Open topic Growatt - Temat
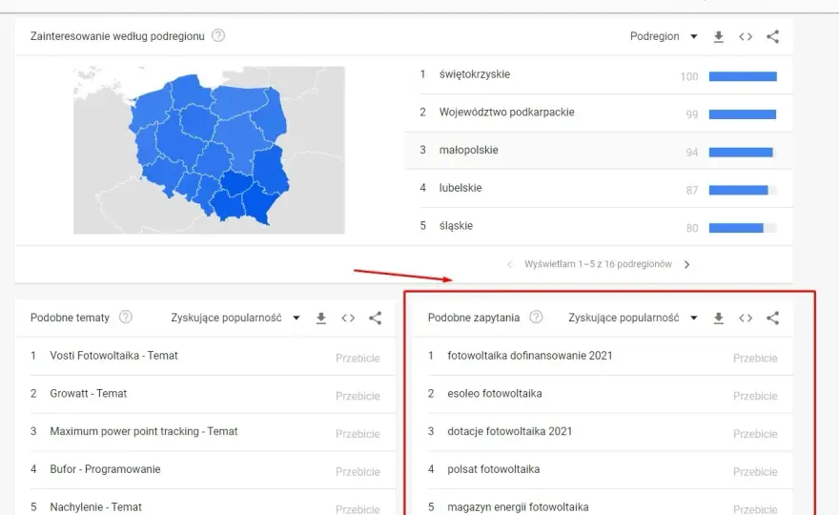The width and height of the screenshot is (839, 515). pyautogui.click(x=89, y=394)
